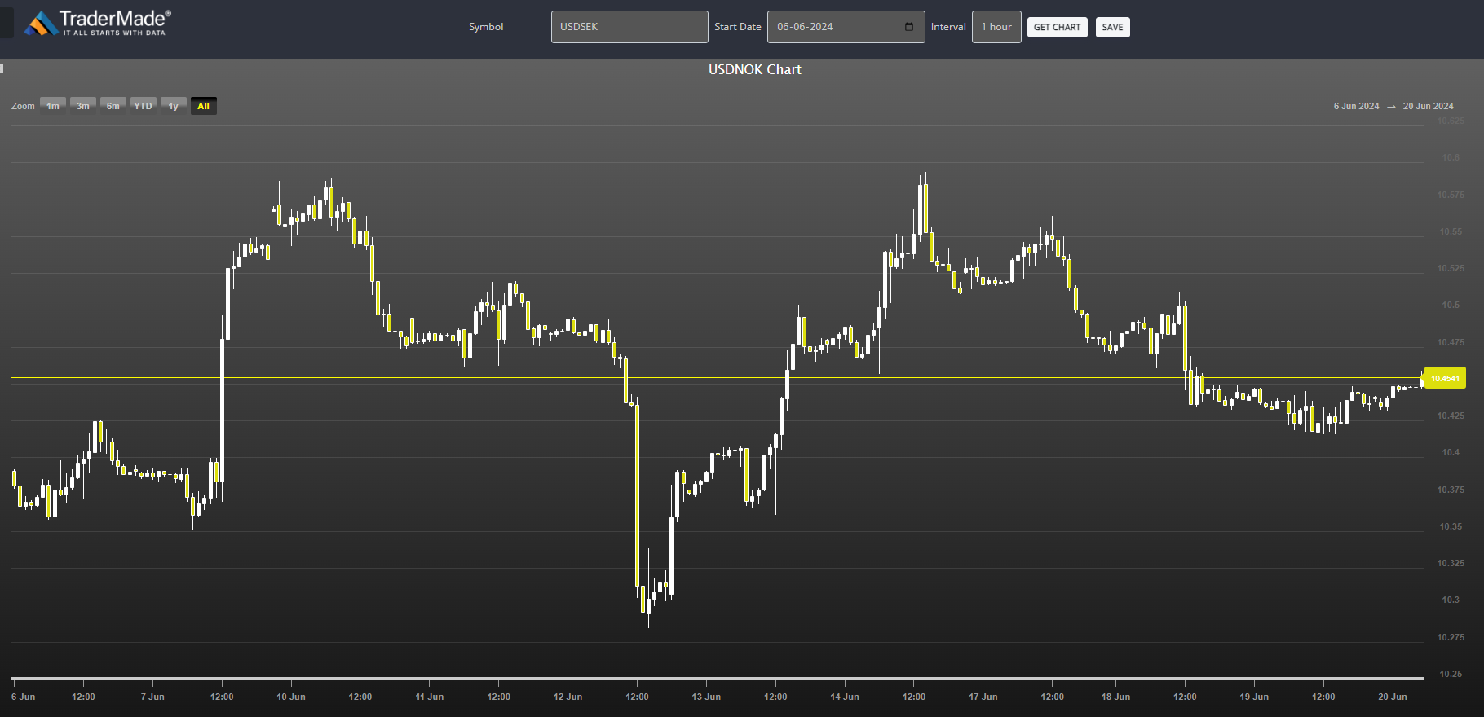Select the YTD zoom range
Viewport: 1484px width, 717px height.
pyautogui.click(x=144, y=106)
